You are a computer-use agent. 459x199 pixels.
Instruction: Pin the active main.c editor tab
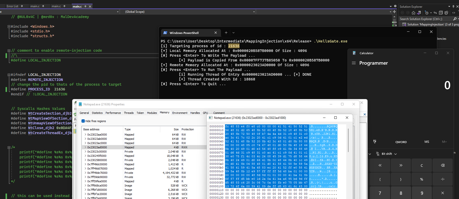pyautogui.click(x=85, y=6)
